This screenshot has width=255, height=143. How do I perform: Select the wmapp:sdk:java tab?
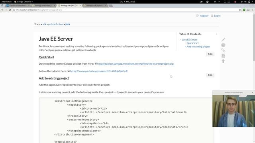[x=69, y=6]
